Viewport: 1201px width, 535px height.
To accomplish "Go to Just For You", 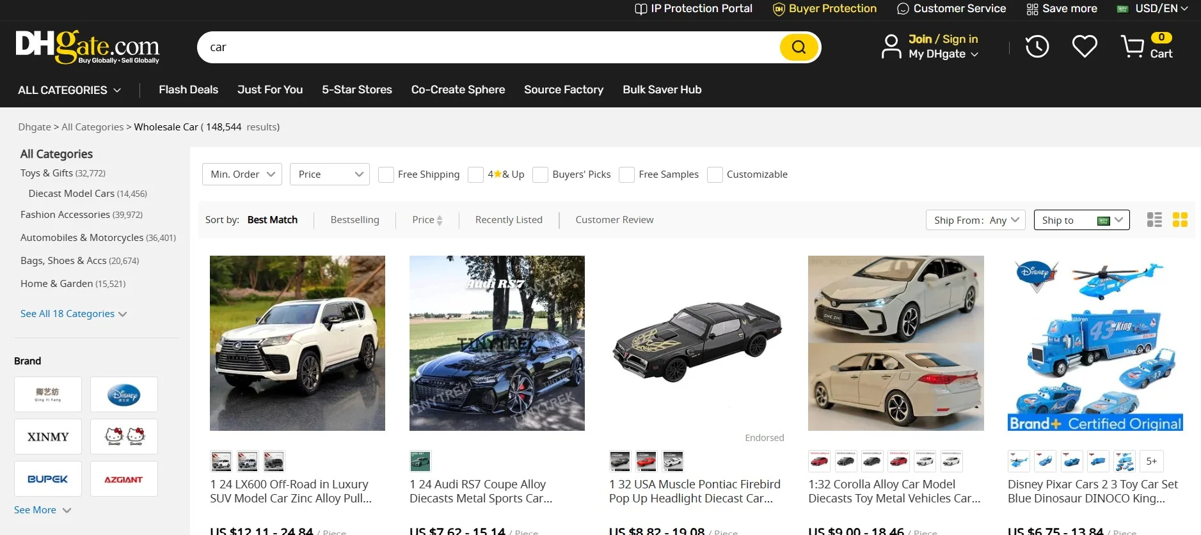I will click(270, 89).
